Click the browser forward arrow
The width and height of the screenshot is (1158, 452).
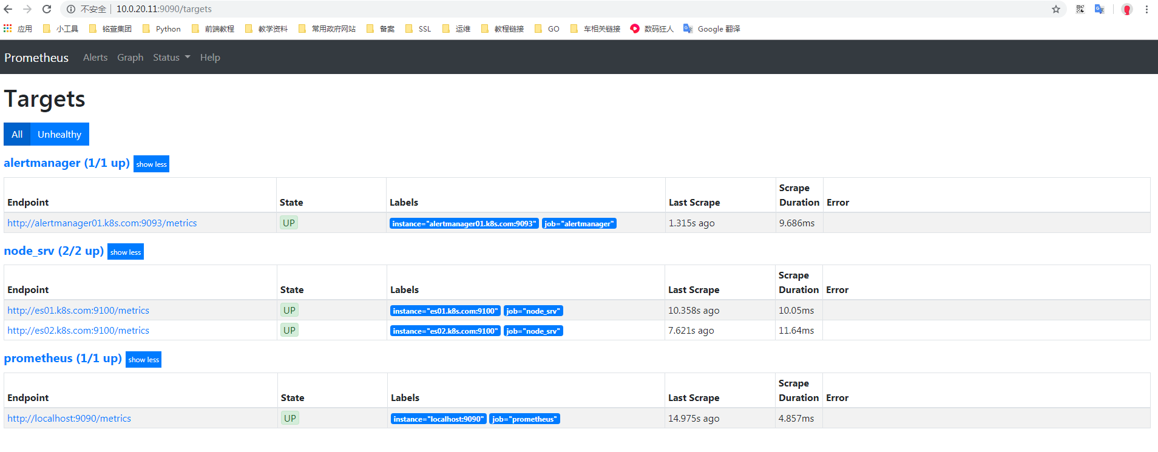[27, 9]
